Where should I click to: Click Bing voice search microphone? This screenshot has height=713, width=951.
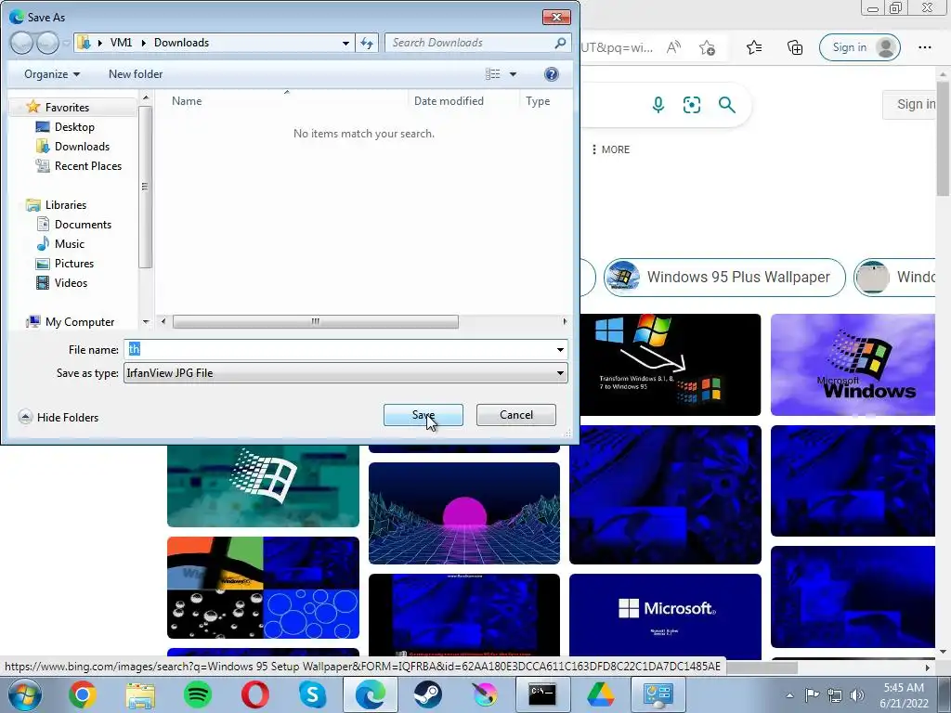[658, 105]
